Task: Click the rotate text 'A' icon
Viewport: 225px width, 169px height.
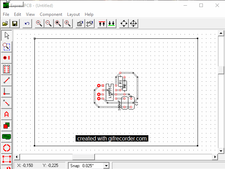Action: 133,24
